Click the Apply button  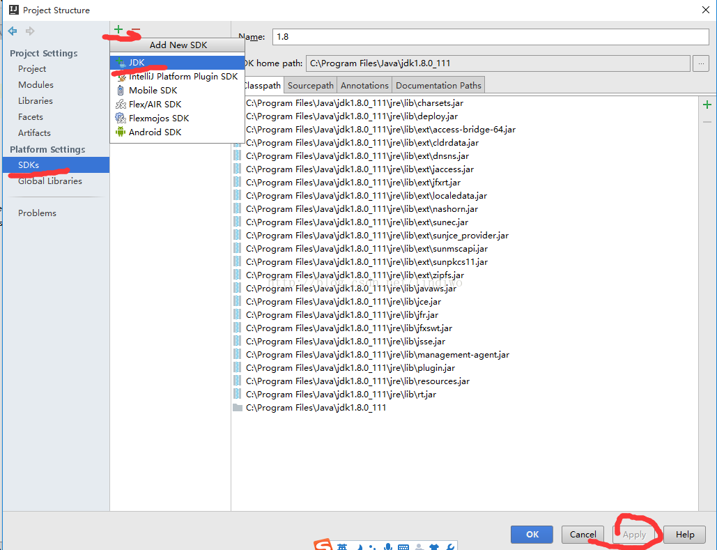point(634,534)
